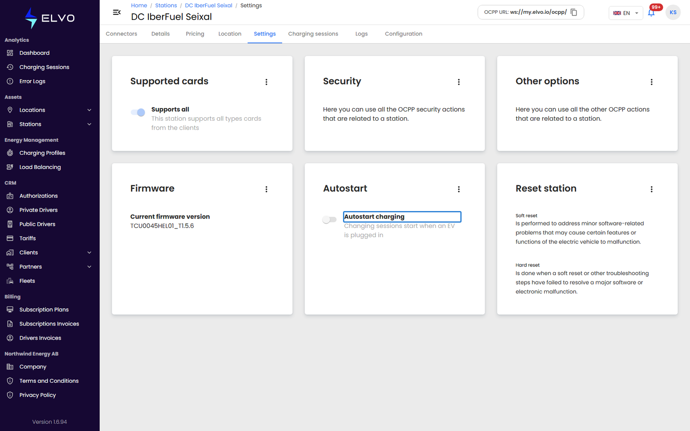Open EN language dropdown
Image resolution: width=690 pixels, height=431 pixels.
pos(626,13)
